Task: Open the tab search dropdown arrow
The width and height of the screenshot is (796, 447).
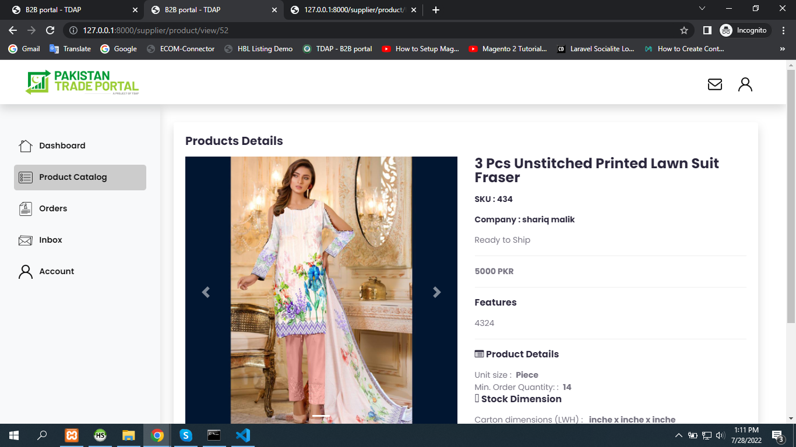Action: pos(702,9)
